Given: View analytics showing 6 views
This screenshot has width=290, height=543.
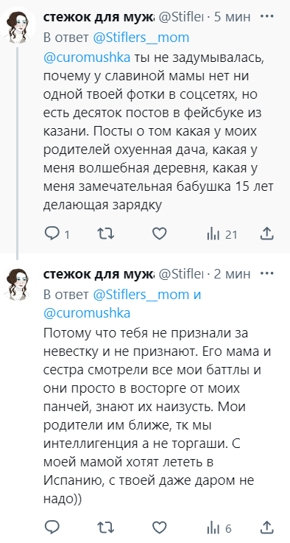Looking at the screenshot, I should (x=219, y=528).
